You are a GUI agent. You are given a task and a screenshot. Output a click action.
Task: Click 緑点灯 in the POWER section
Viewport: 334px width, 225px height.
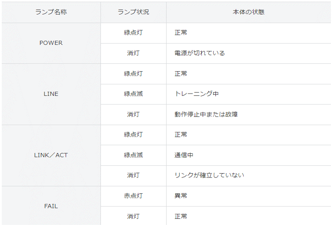click(x=134, y=33)
